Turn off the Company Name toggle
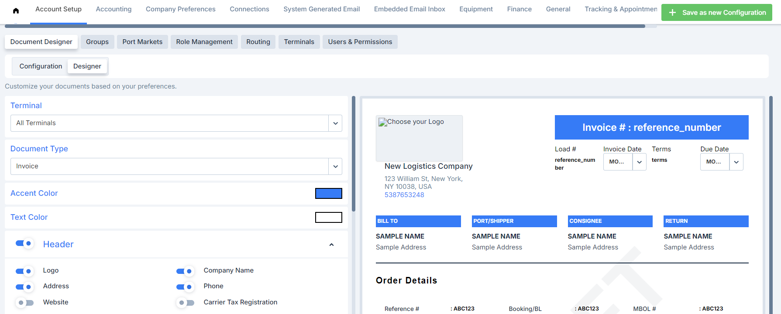 185,271
